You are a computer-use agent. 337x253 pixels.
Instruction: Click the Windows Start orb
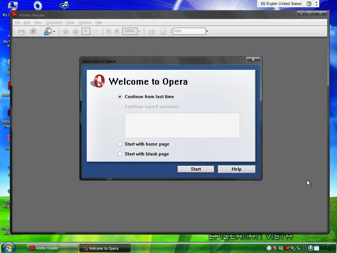(9, 248)
